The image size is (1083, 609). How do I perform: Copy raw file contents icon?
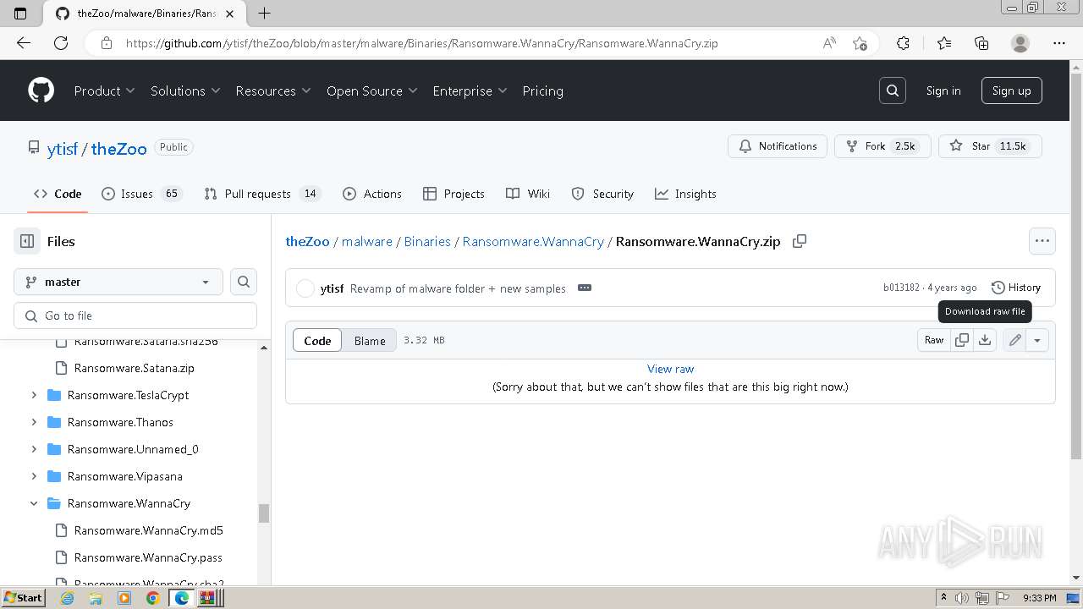pyautogui.click(x=962, y=340)
